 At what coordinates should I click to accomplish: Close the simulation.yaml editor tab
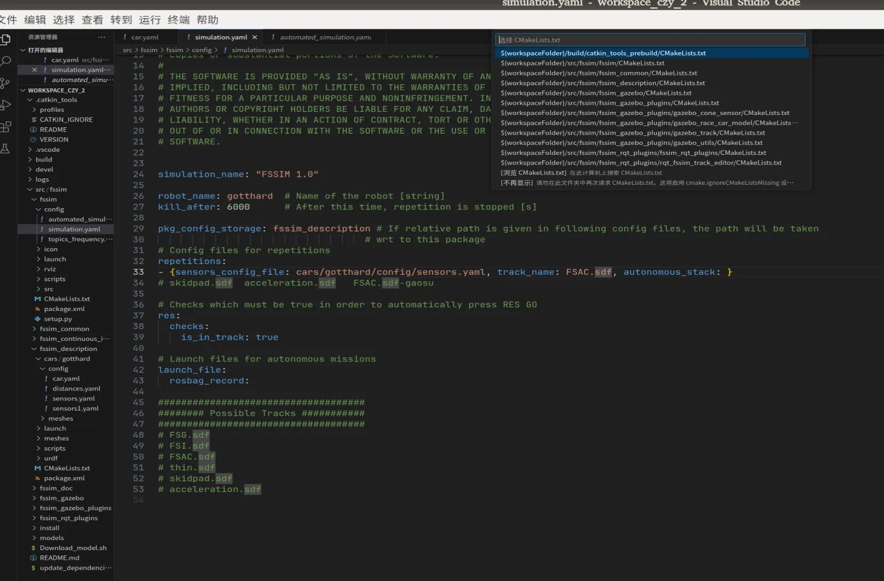click(255, 37)
